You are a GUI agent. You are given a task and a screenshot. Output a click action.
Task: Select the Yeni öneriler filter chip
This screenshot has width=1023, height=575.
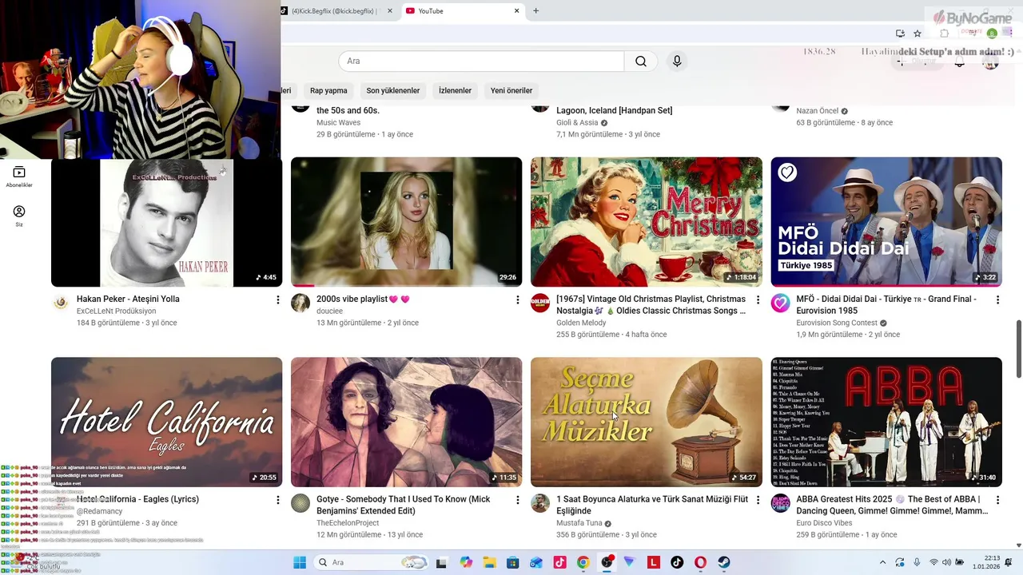(511, 90)
